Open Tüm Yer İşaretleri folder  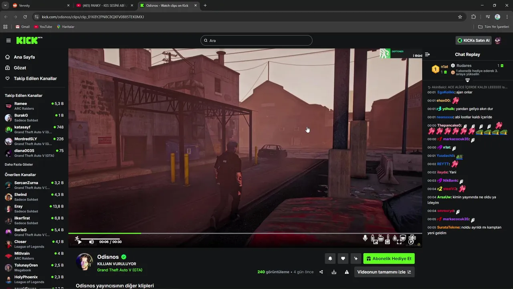pos(494,27)
